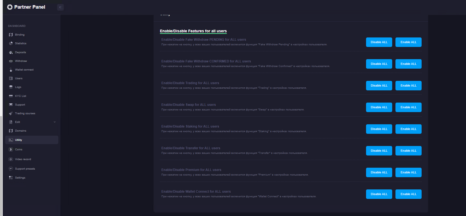Open the Edit menu item
The height and width of the screenshot is (216, 466).
(18, 122)
